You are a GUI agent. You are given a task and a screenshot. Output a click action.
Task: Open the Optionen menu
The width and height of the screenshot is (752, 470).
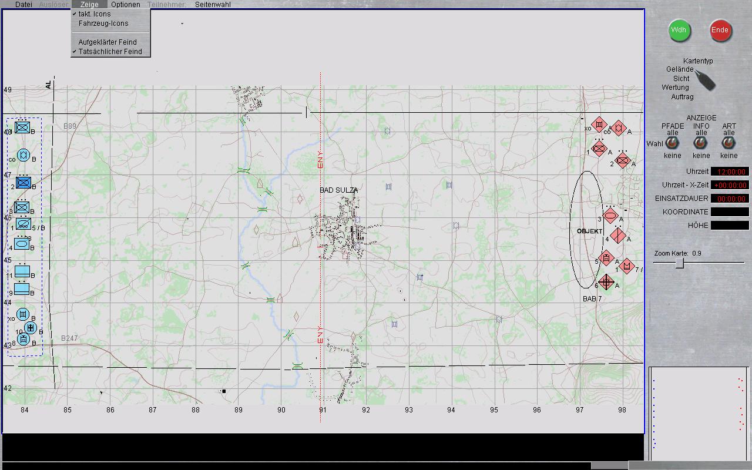pyautogui.click(x=125, y=4)
